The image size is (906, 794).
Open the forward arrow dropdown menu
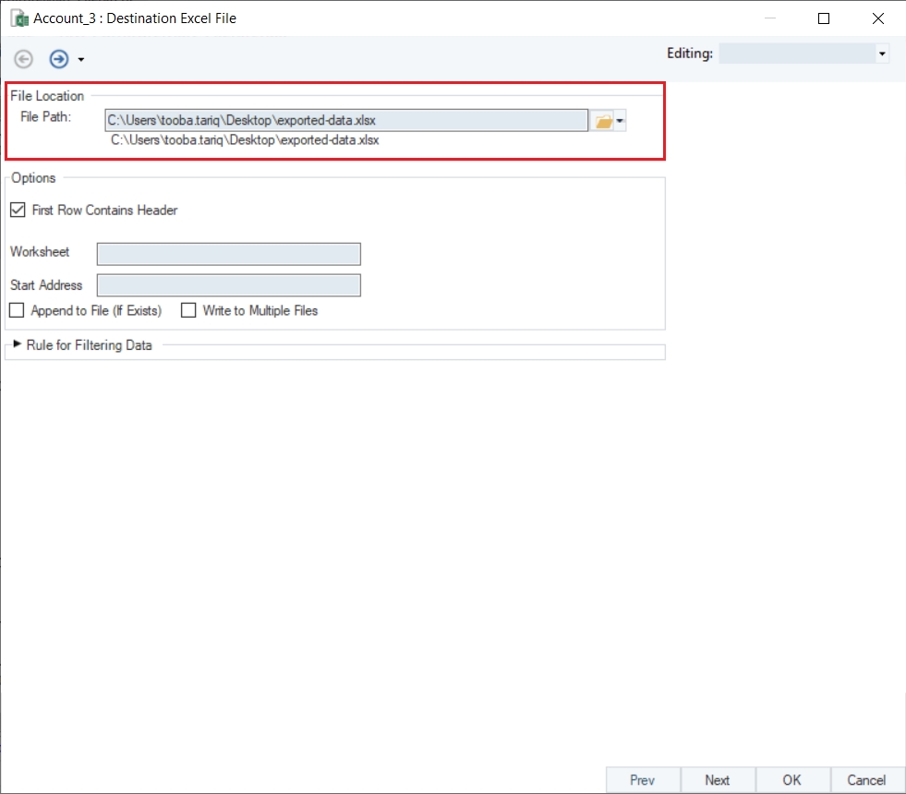click(x=81, y=59)
